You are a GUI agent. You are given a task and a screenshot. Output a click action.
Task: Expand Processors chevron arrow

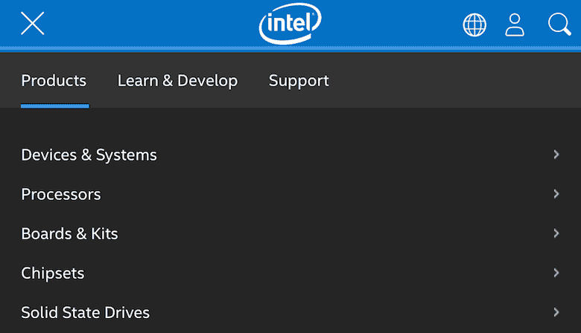[556, 194]
